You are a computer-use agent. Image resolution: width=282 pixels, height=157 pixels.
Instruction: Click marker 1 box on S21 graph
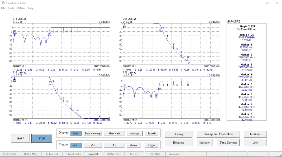pos(124,27)
